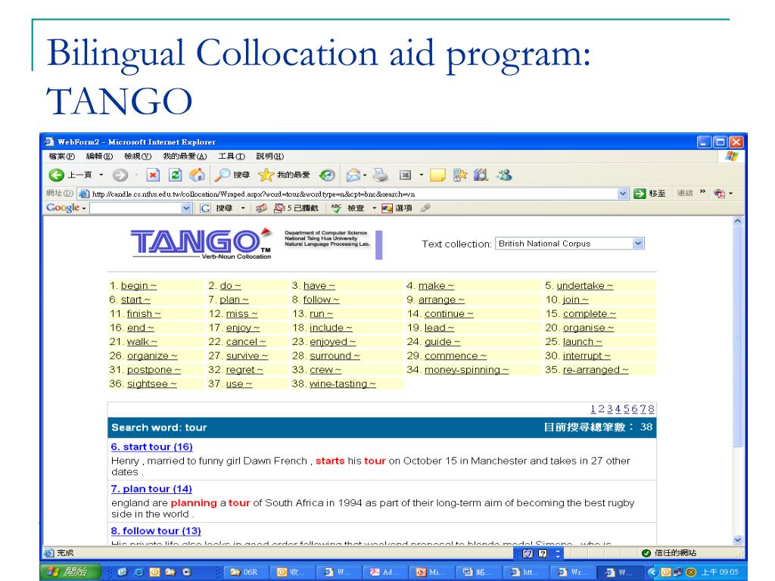Click the 'launch ~' link
The height and width of the screenshot is (581, 775).
coord(582,341)
